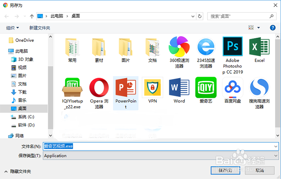This screenshot has width=281, height=179.
Task: Click 此电脑 in the address breadcrumb
Action: 57,16
